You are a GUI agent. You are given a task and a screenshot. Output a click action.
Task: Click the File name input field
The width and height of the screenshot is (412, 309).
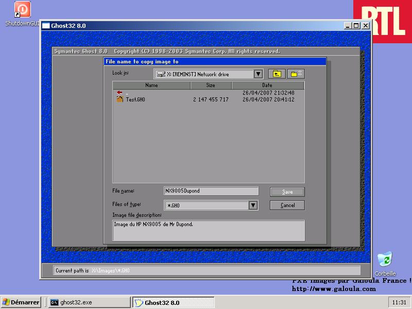point(211,191)
